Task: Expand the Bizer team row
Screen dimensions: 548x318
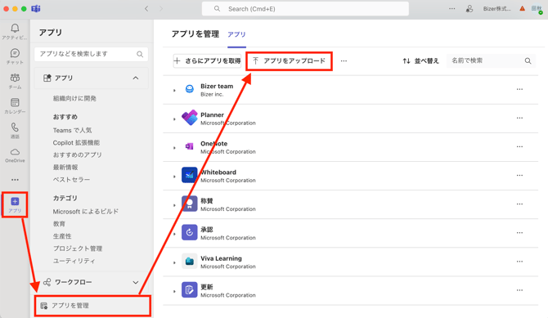Action: (x=174, y=90)
